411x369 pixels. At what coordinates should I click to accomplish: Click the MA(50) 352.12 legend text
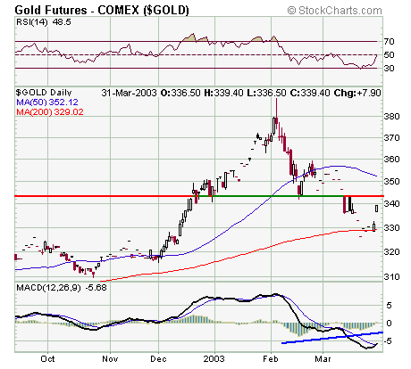pyautogui.click(x=47, y=102)
